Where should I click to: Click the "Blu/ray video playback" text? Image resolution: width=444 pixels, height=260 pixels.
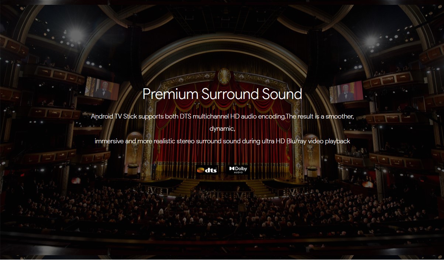click(316, 141)
